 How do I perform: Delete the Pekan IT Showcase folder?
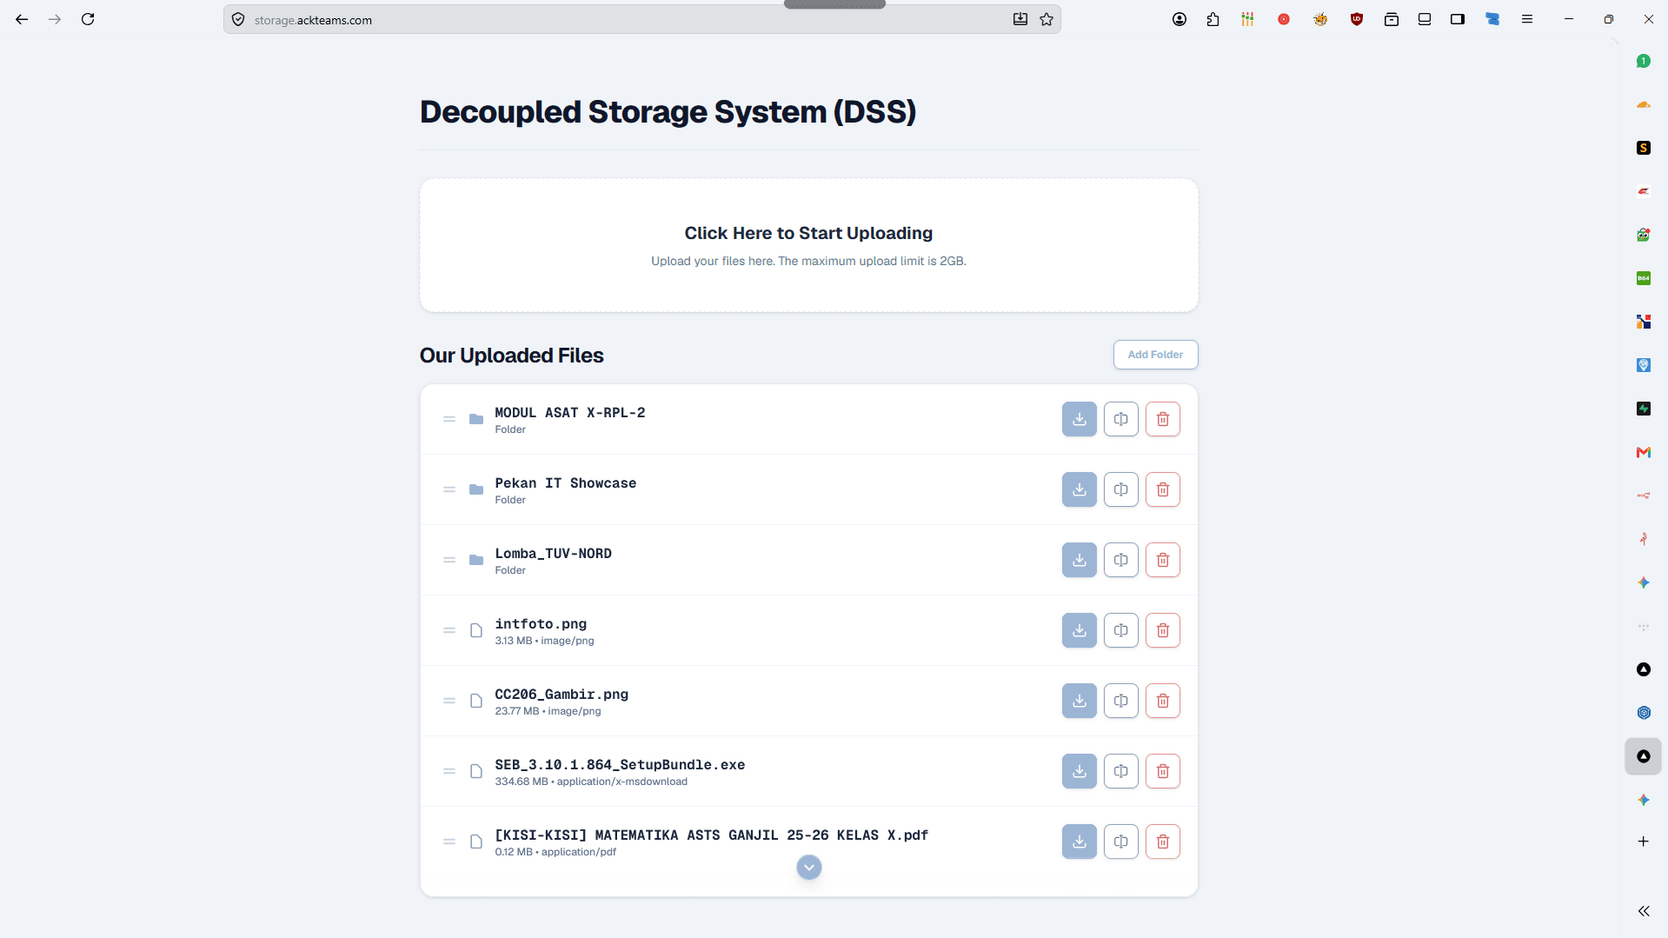point(1162,489)
